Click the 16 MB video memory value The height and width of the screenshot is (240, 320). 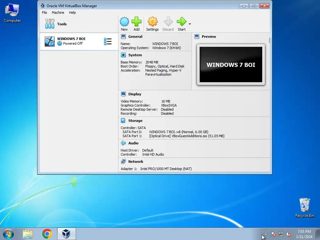point(166,101)
